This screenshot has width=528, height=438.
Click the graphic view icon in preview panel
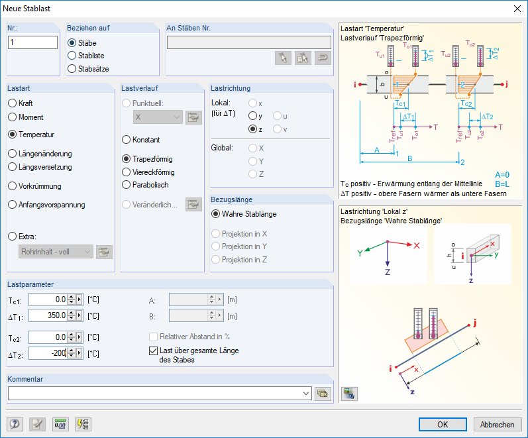pos(349,394)
